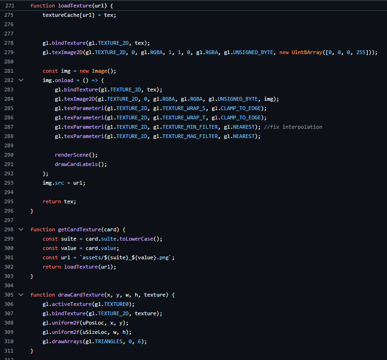Viewport: 387px width, 360px height.
Task: Click toLowerCase on line 299
Action: [x=136, y=239]
